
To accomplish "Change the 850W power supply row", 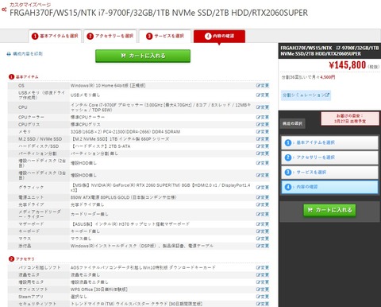I will tap(263, 197).
